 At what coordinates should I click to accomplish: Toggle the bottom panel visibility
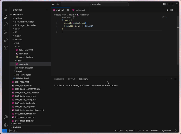(x=169, y=4)
